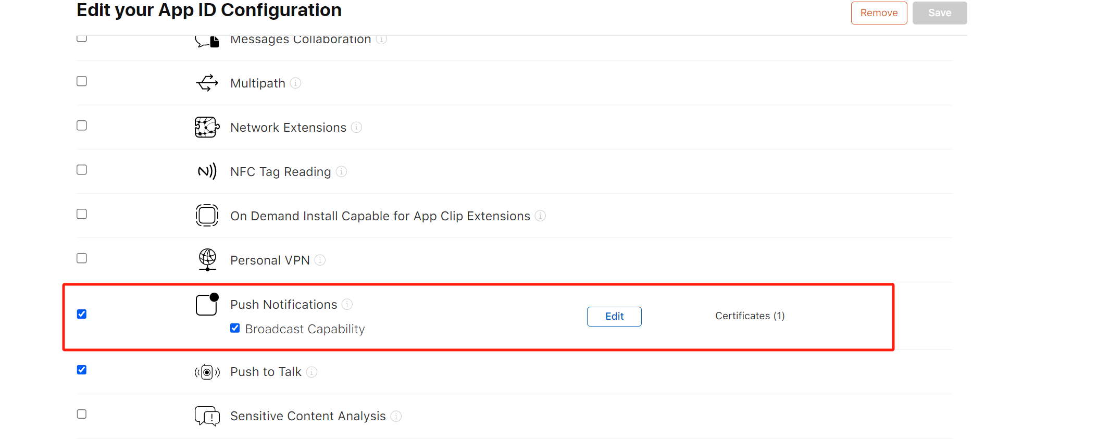Viewport: 1097px width, 439px height.
Task: Click App Clip Extensions rounded square icon
Action: click(x=207, y=215)
